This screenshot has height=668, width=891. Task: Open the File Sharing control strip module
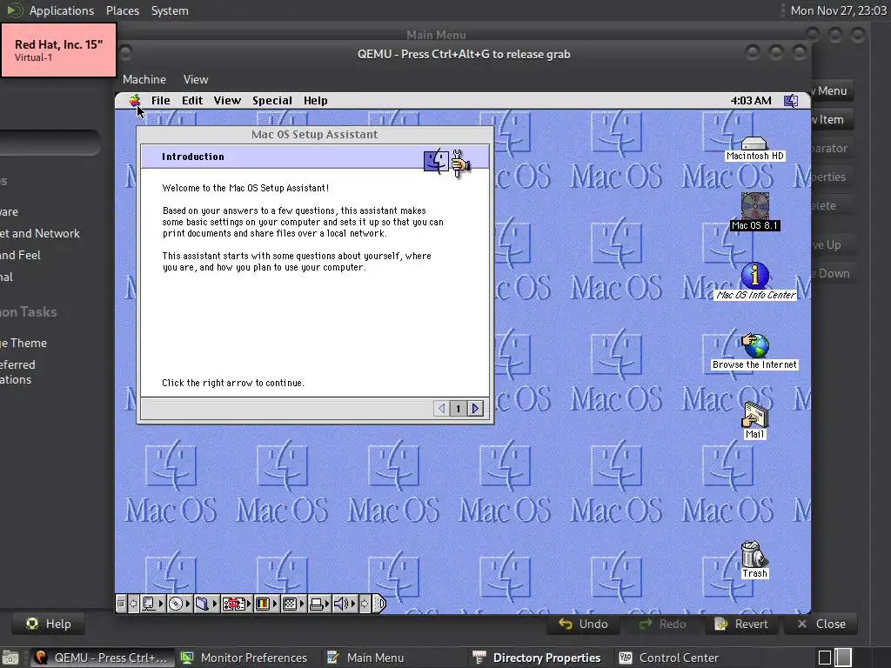(205, 604)
